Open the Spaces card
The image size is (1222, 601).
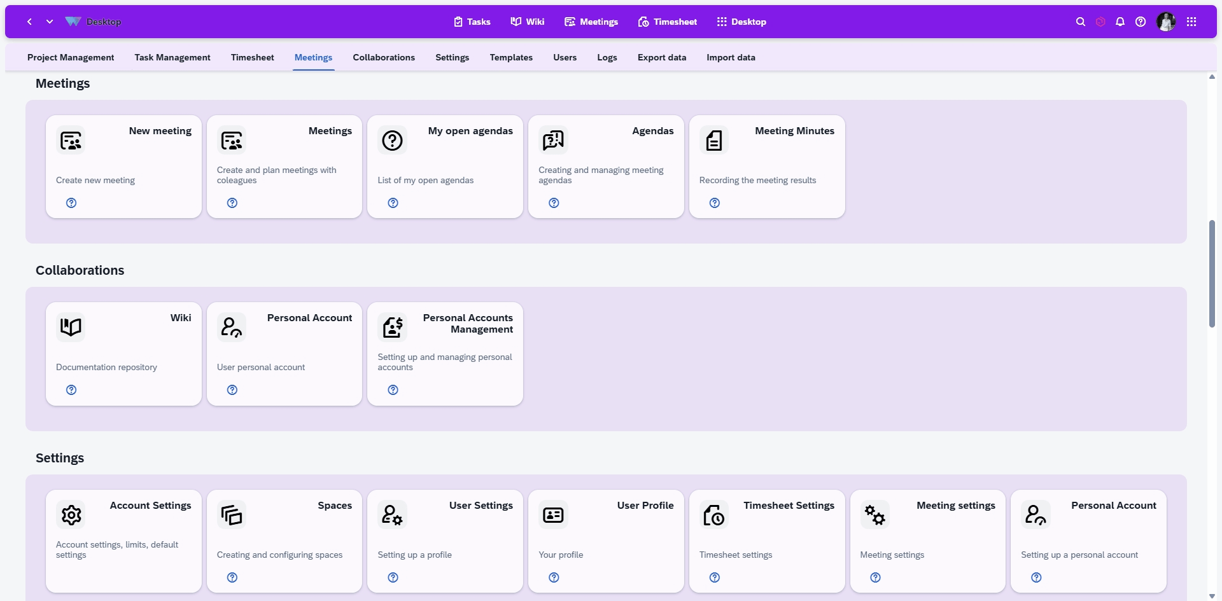pos(284,541)
